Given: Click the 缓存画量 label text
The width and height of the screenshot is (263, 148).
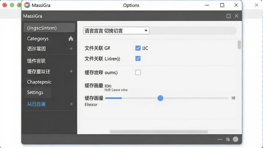Looking at the screenshot, I should [94, 86].
